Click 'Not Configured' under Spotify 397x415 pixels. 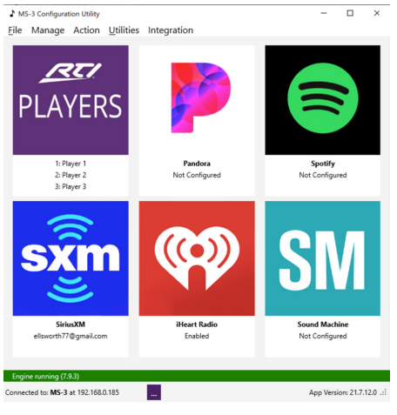point(323,175)
